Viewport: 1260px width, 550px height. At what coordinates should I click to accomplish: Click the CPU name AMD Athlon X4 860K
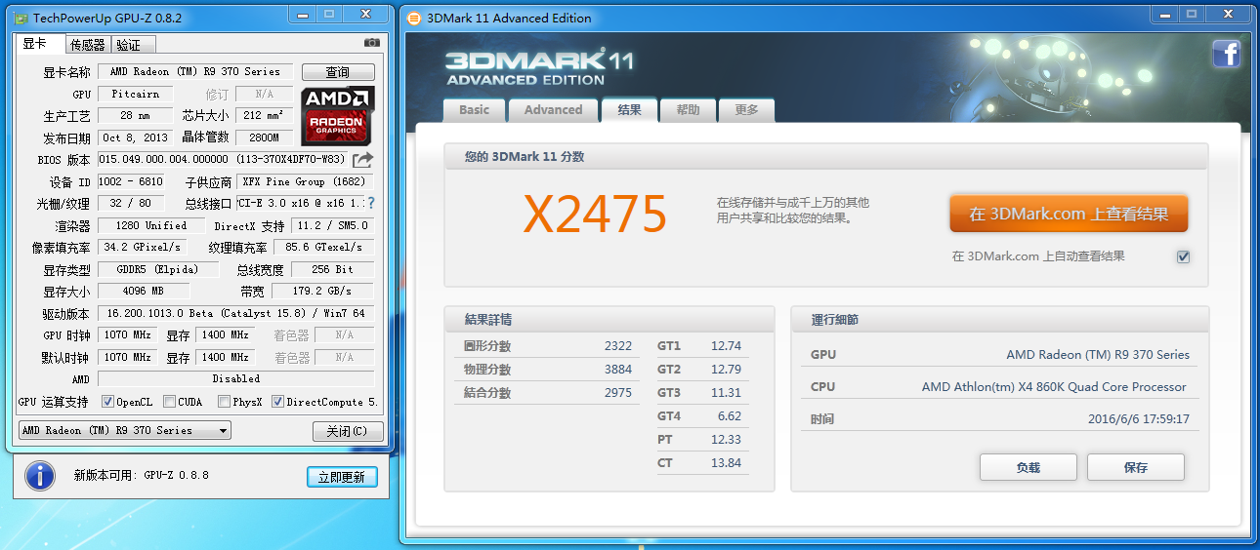[1054, 387]
